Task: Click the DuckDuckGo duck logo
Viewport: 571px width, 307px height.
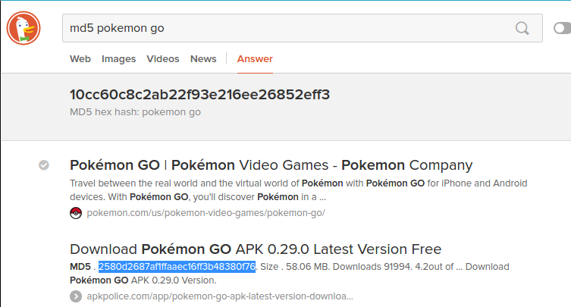Action: (24, 28)
